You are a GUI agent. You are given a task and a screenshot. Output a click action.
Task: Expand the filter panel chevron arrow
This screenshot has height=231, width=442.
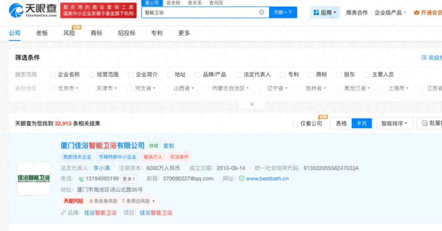tap(252, 104)
